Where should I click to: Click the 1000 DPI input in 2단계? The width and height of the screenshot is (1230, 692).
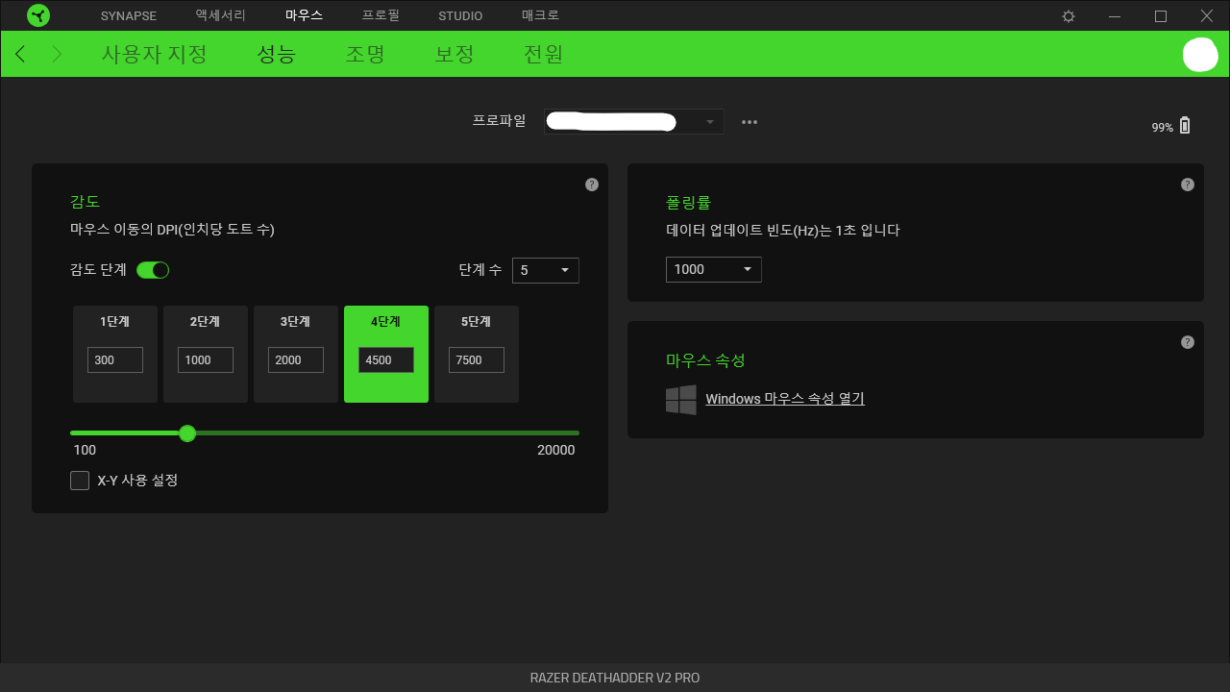click(206, 359)
